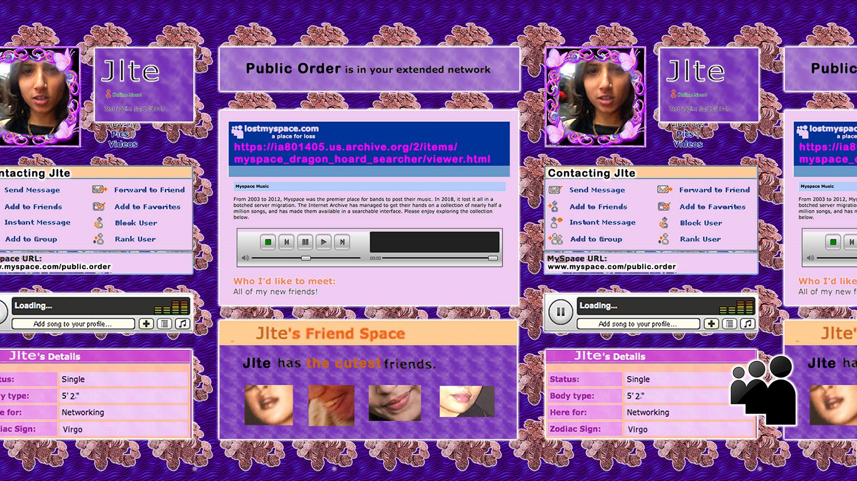The height and width of the screenshot is (481, 857).
Task: Open the playlist icon on the player with the round pause button
Action: (x=730, y=324)
